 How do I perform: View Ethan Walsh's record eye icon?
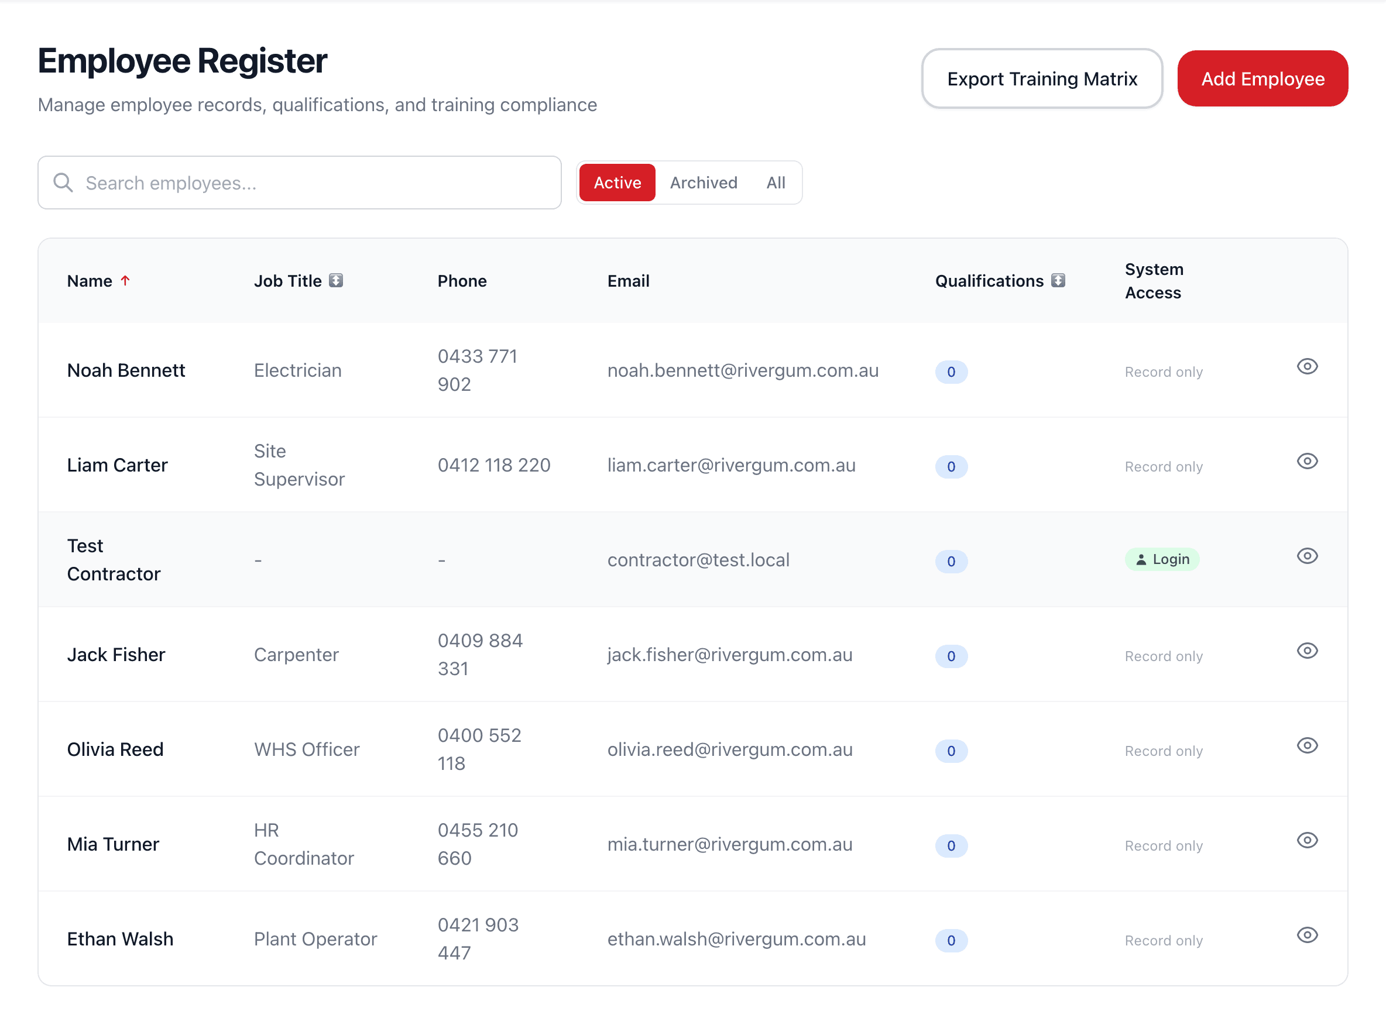(x=1306, y=936)
